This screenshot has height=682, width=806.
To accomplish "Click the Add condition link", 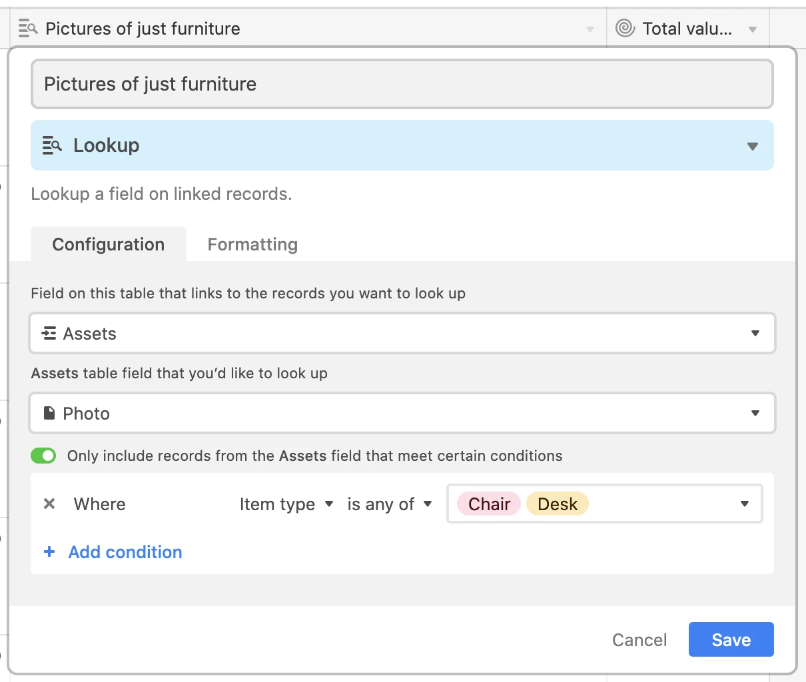I will point(125,552).
